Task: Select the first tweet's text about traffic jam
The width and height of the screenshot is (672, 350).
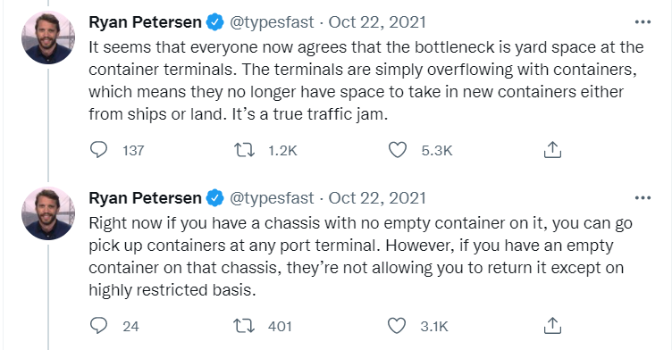Action: coord(366,80)
